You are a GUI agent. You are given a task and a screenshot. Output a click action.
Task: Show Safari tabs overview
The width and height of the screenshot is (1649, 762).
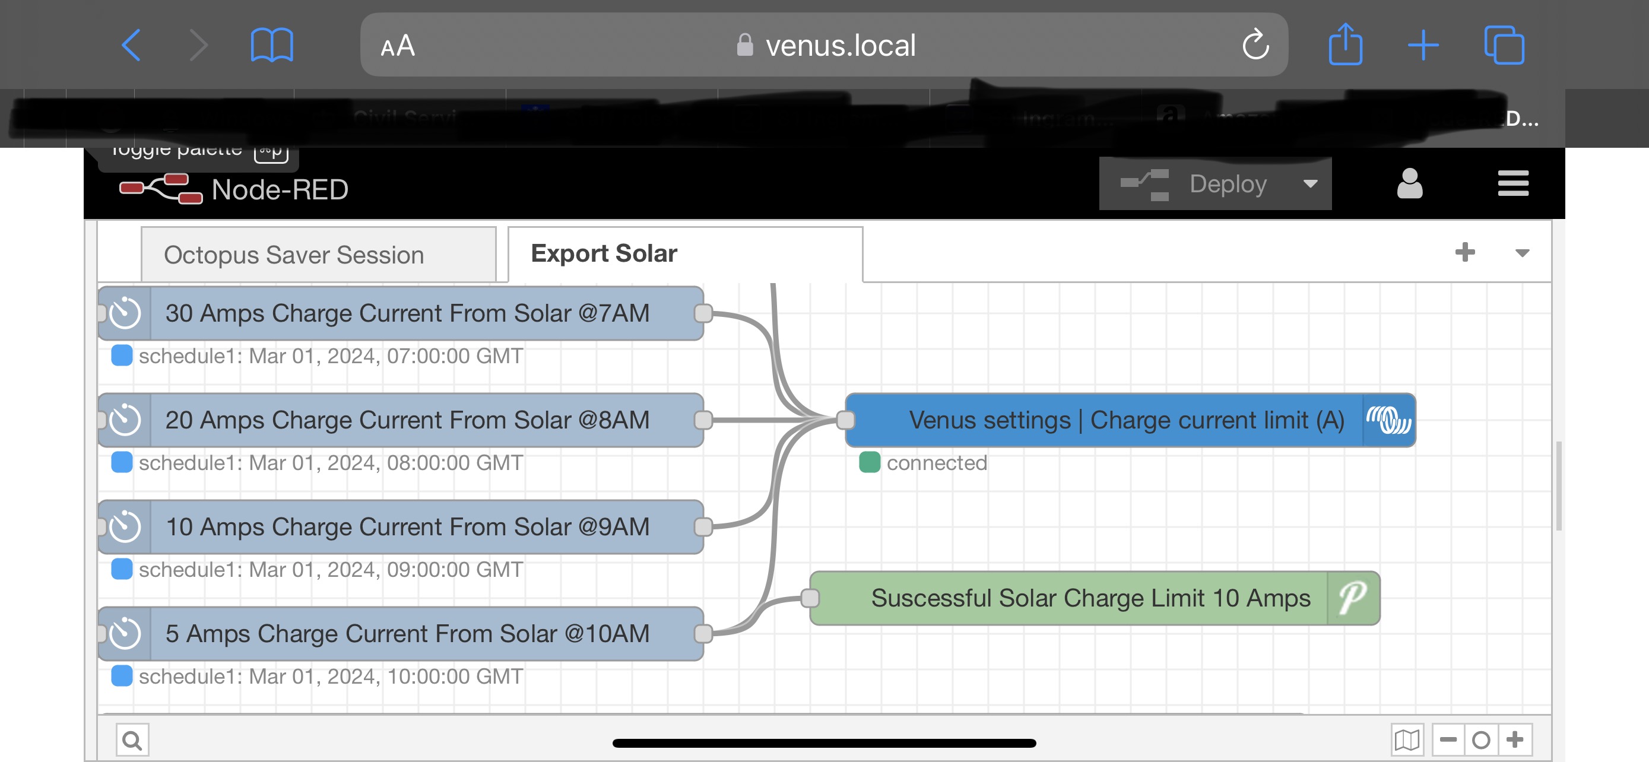coord(1504,45)
